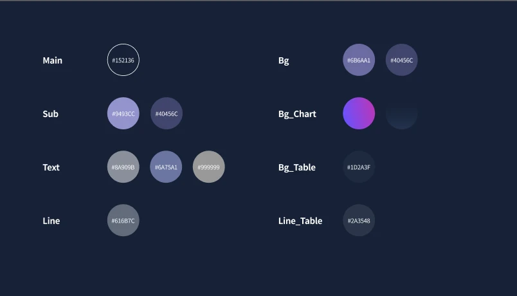Screen dimensions: 517x296
Task: Select the Text swatch #6A75A1
Action: point(166,167)
